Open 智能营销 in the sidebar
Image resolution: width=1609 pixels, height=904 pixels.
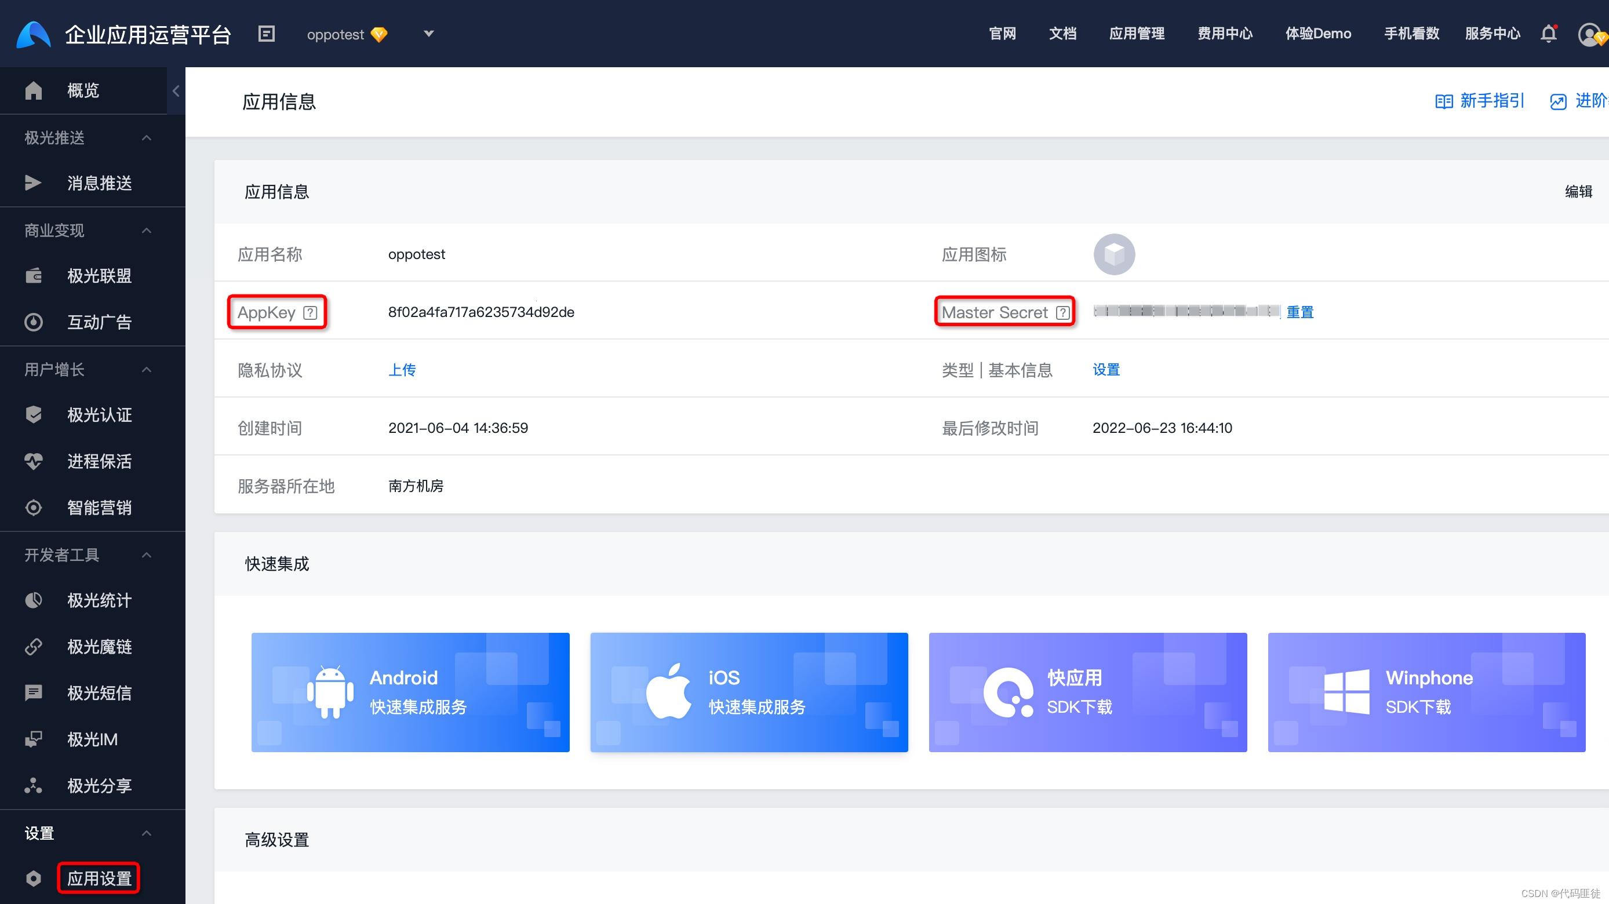(92, 508)
